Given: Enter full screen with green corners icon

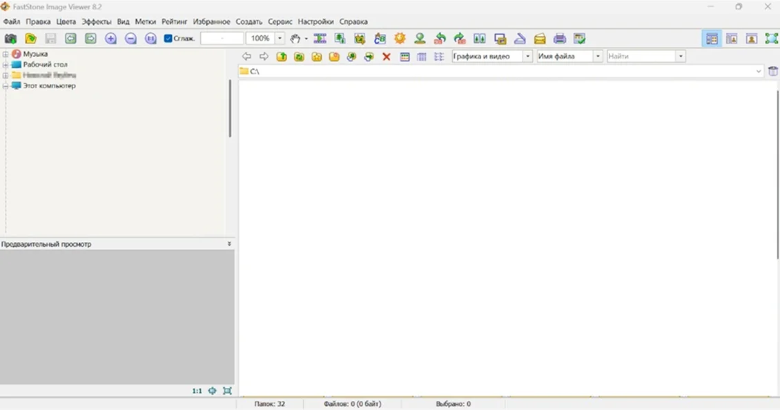Looking at the screenshot, I should point(772,38).
